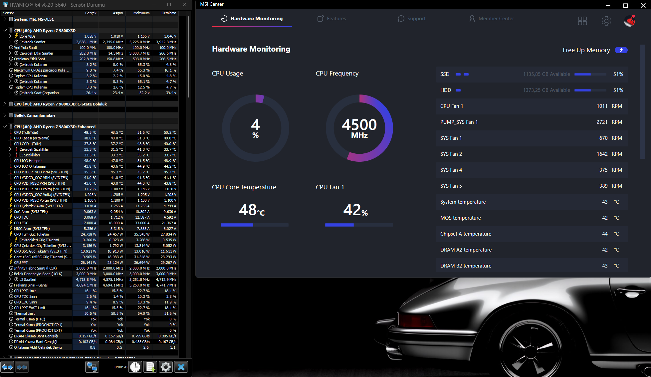Screen dimensions: 651x377
Task: Expand the Sistem: MSI MS-7E51 node
Action: point(4,19)
